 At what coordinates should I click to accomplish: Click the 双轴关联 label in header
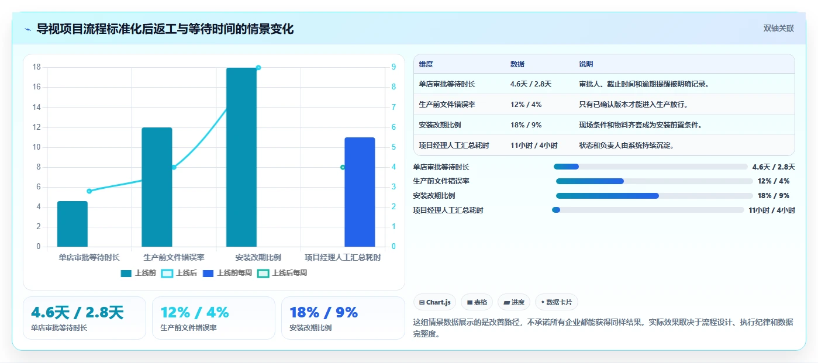coord(779,28)
